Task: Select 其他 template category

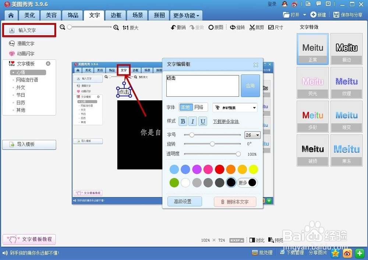Action: pyautogui.click(x=21, y=110)
